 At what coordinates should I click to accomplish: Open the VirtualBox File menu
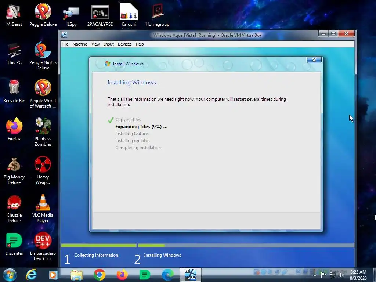point(65,44)
